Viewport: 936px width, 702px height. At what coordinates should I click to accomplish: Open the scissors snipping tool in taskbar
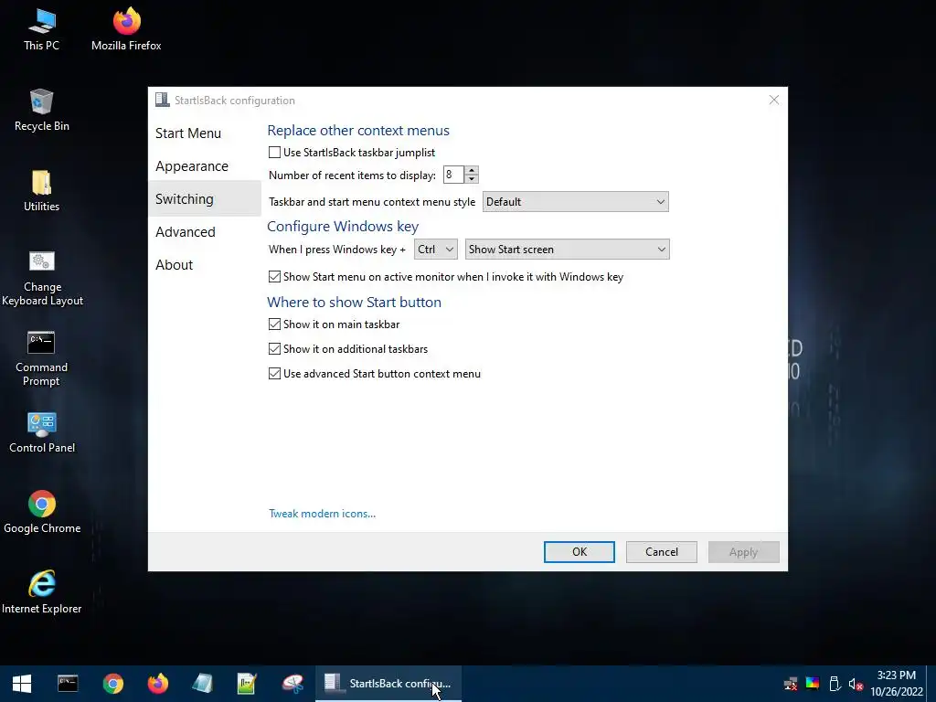tap(292, 684)
